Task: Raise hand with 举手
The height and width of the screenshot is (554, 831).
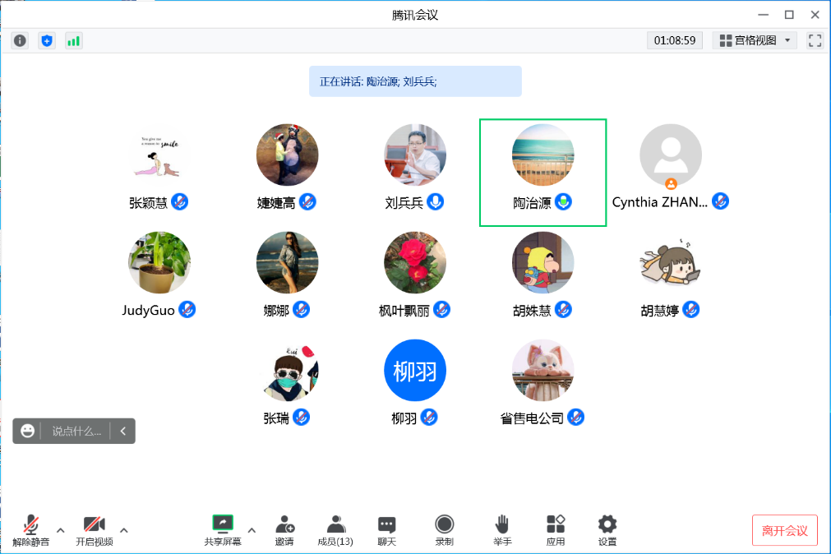Action: tap(502, 530)
